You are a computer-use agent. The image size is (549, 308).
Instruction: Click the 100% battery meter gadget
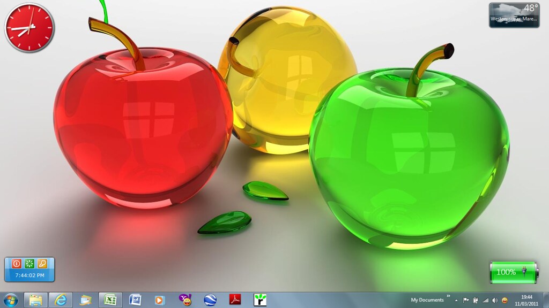tap(513, 272)
